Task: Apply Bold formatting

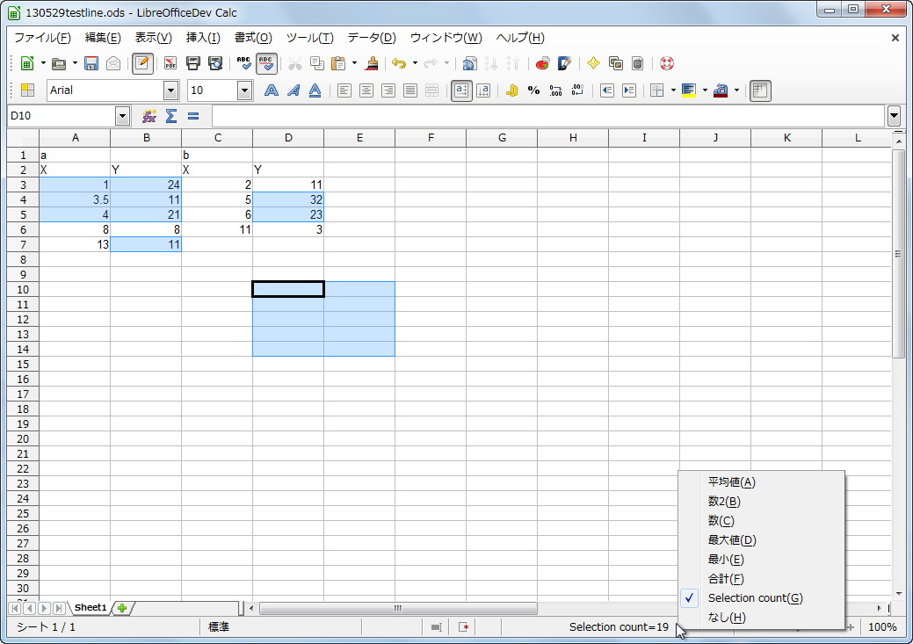Action: coord(271,90)
